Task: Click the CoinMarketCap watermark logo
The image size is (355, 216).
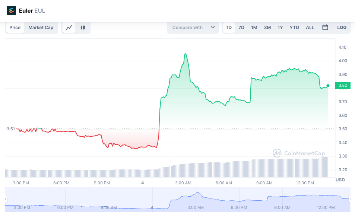Action: [x=299, y=153]
